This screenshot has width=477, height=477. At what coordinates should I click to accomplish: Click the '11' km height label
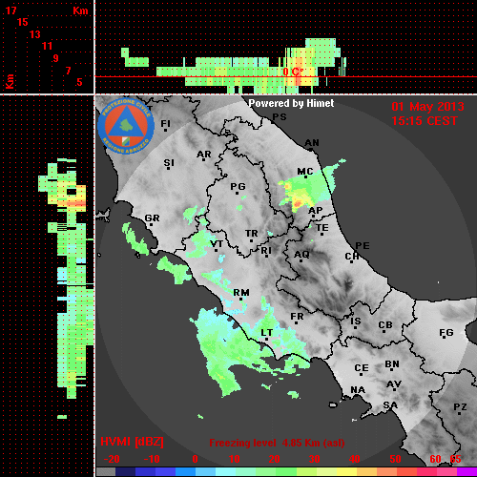pos(47,46)
